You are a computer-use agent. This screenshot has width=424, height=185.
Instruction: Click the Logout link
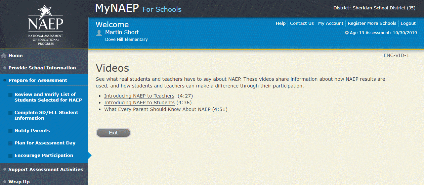tap(408, 23)
